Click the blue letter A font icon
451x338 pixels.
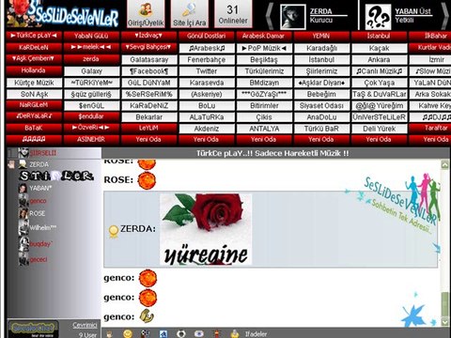tap(163, 334)
